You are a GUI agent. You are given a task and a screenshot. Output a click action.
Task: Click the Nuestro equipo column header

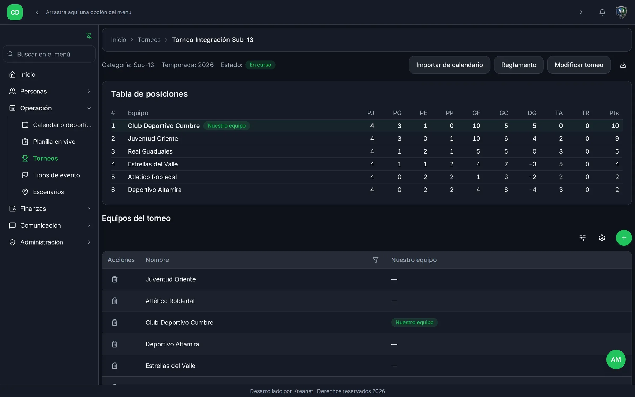coord(414,260)
